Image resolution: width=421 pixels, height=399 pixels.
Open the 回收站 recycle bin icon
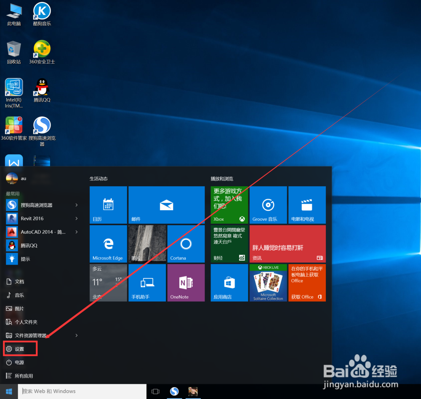point(14,52)
